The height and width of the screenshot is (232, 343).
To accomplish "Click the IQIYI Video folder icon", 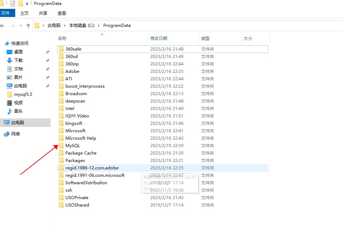I will point(61,116).
